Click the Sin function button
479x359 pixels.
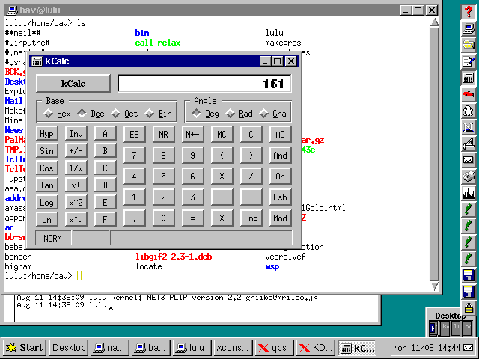47,150
